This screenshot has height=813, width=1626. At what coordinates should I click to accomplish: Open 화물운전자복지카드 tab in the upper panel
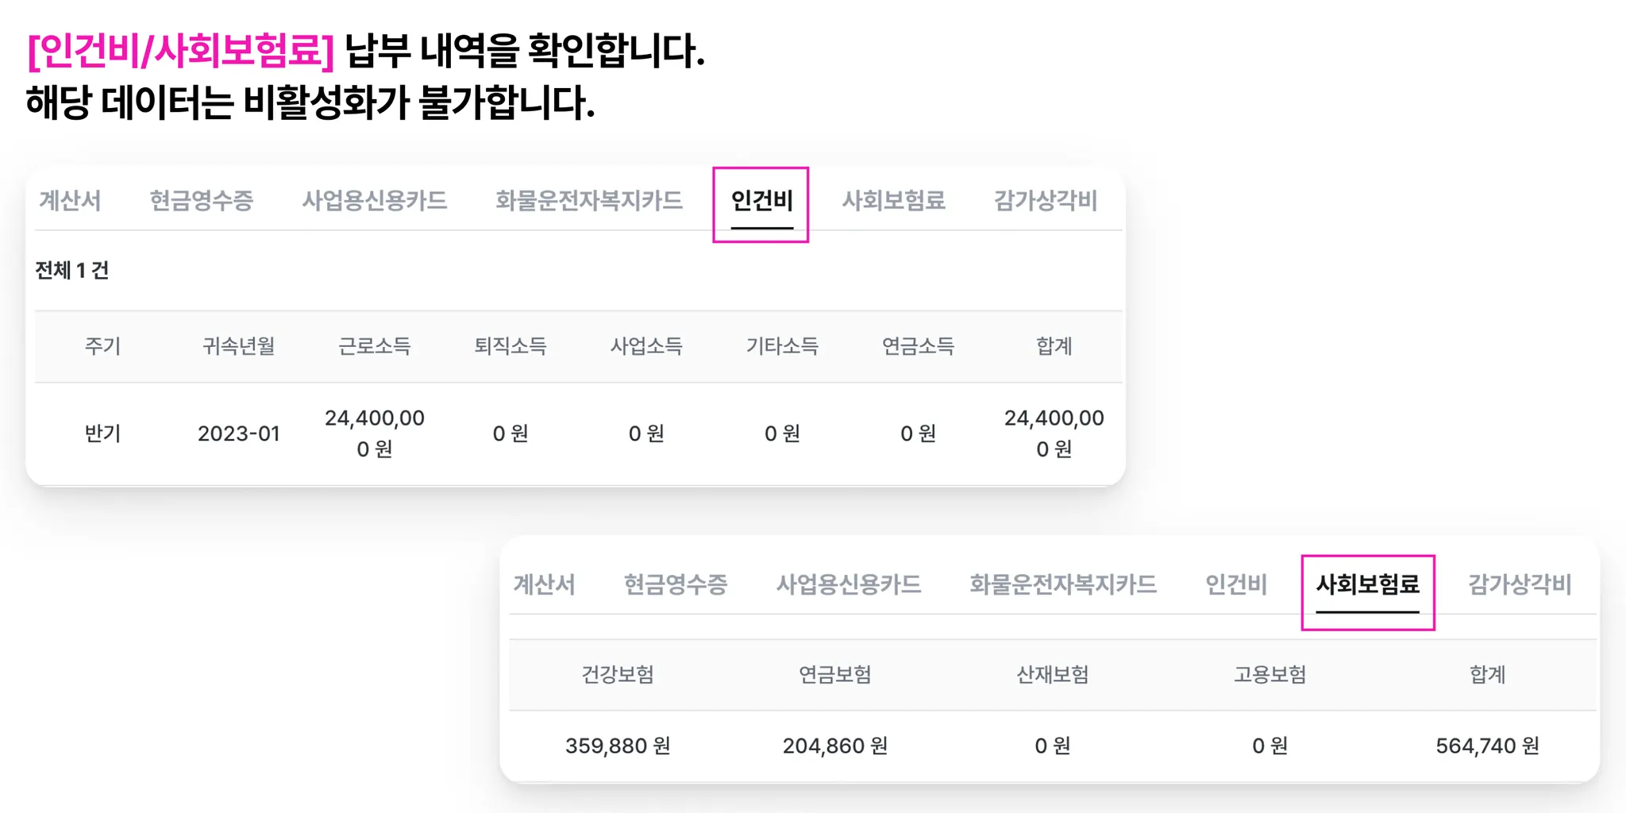coord(588,200)
